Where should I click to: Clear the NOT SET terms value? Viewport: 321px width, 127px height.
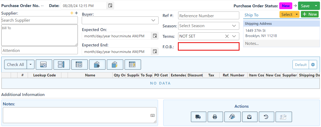click(x=227, y=36)
